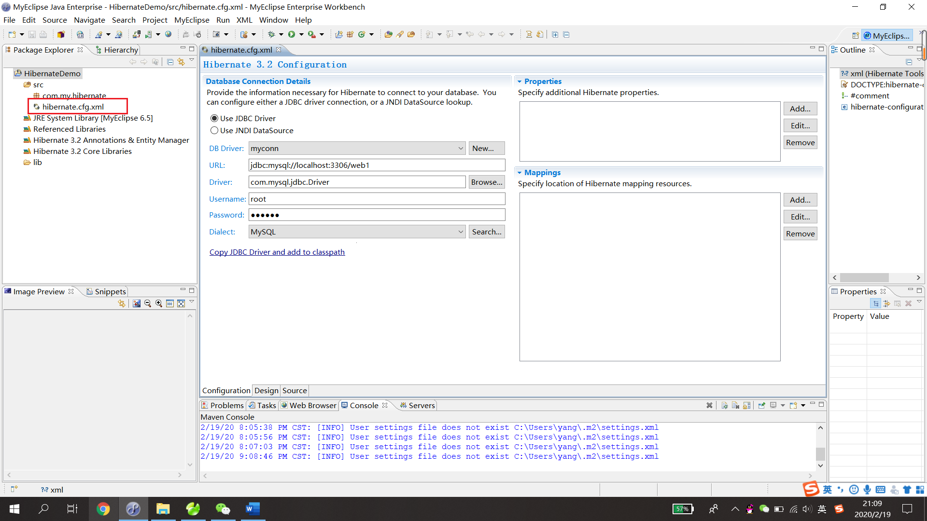Click the Open Perspective icon
927x521 pixels.
(x=856, y=36)
